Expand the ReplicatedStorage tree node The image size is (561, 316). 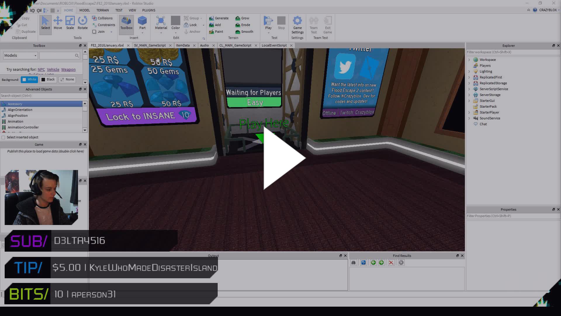point(469,83)
